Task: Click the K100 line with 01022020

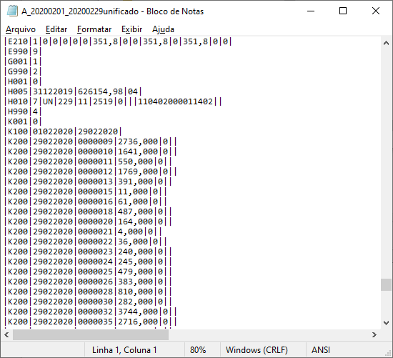Action: 63,131
